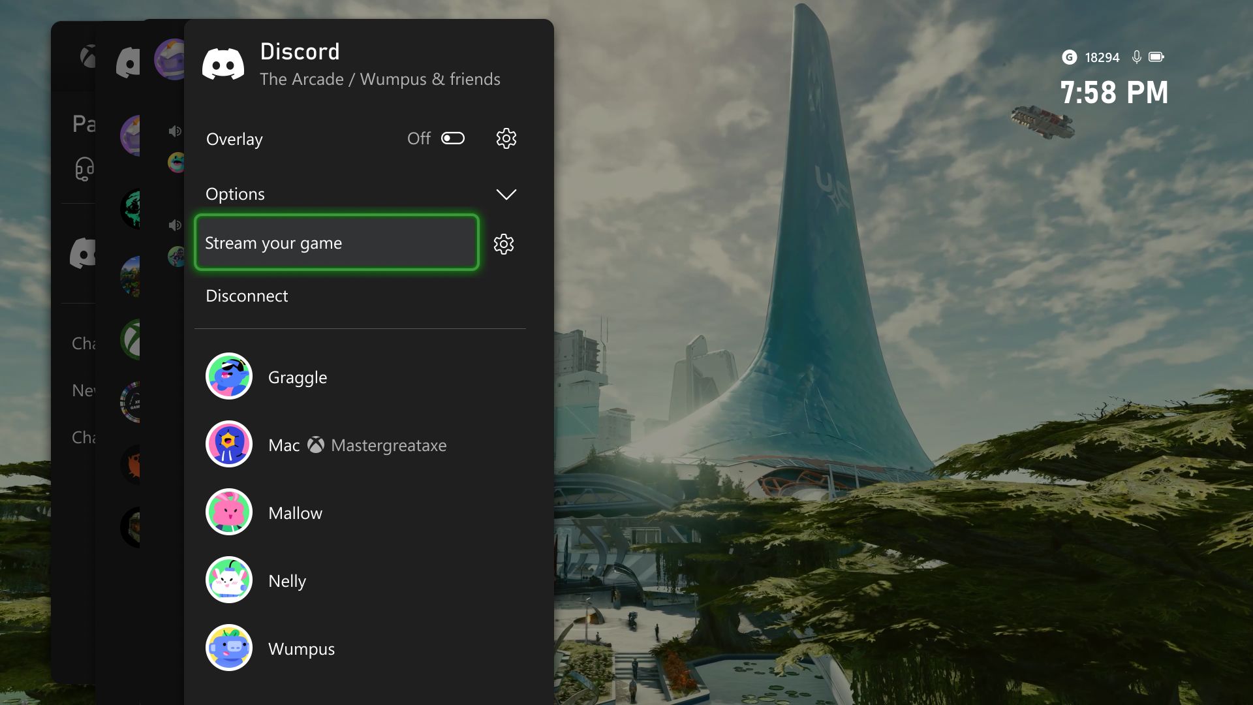Click the Discord logo icon

(x=223, y=64)
